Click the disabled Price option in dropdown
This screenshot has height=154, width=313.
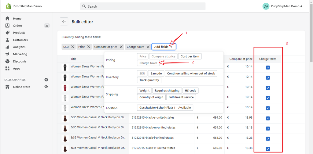pos(143,56)
